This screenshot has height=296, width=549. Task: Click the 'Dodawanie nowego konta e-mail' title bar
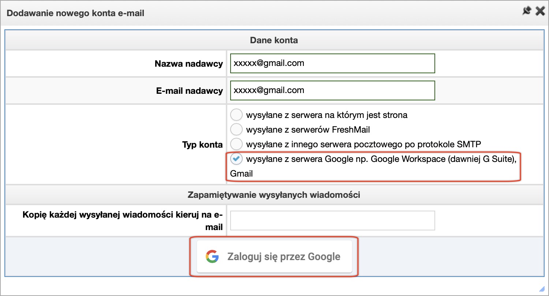click(76, 13)
